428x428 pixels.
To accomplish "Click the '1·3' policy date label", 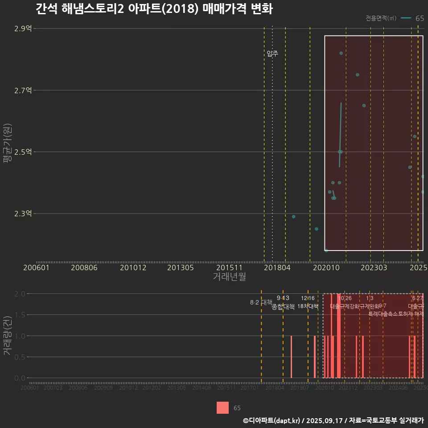I will pyautogui.click(x=370, y=298).
